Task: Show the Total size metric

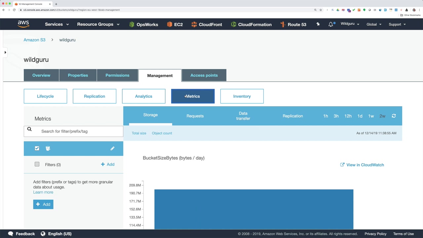Action: coord(139,133)
